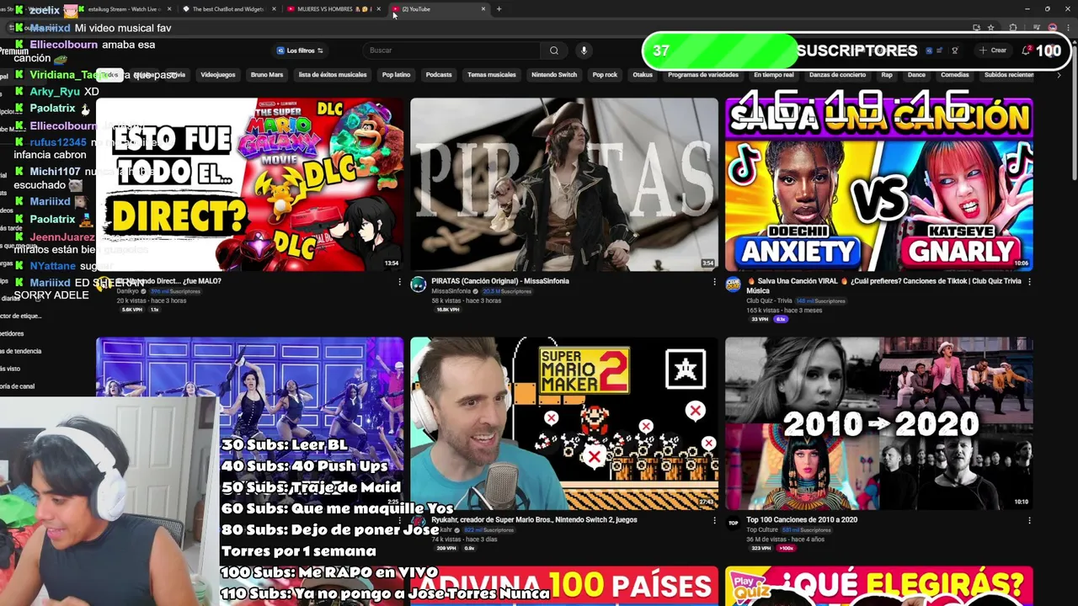
Task: Open the Nintendo Direct thumbnail
Action: (249, 184)
